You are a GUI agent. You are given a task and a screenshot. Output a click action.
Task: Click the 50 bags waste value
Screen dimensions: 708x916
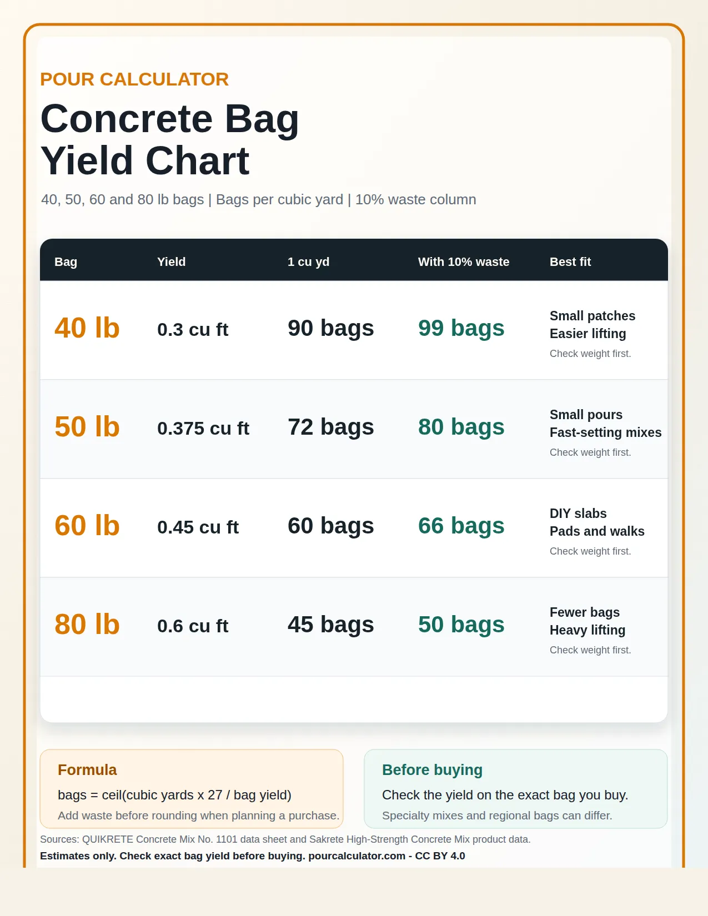coord(461,625)
